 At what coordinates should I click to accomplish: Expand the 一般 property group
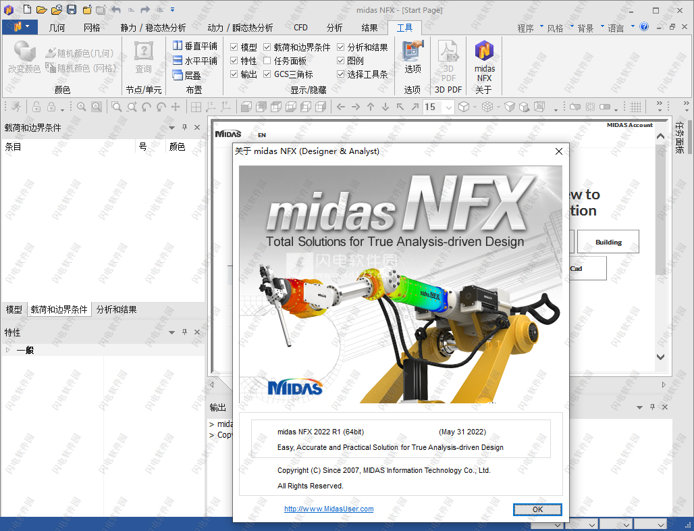tap(7, 350)
